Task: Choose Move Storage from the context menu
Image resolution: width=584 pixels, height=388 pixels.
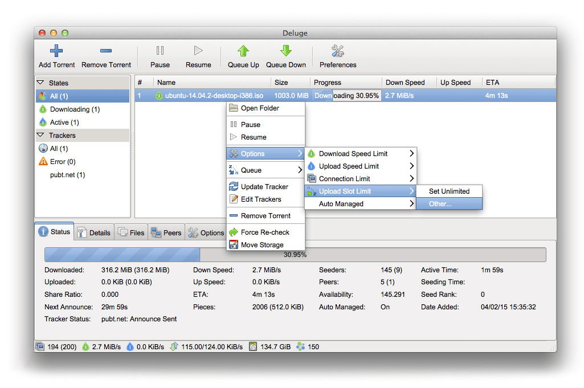Action: tap(266, 244)
